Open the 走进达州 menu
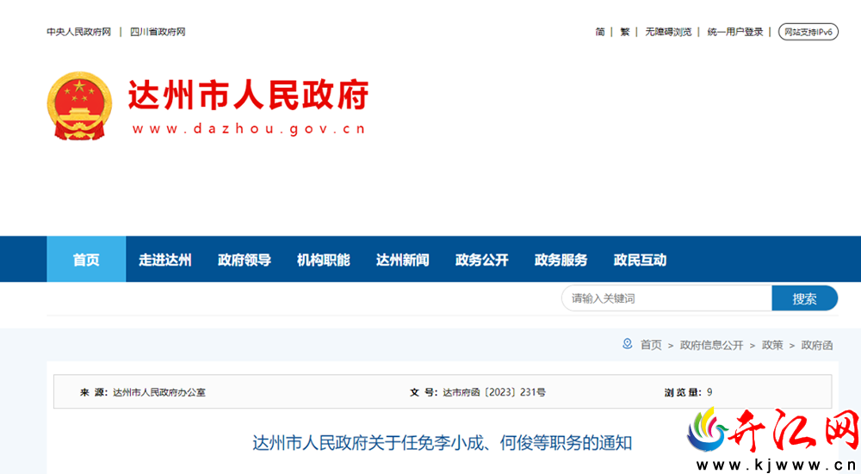 tap(164, 260)
